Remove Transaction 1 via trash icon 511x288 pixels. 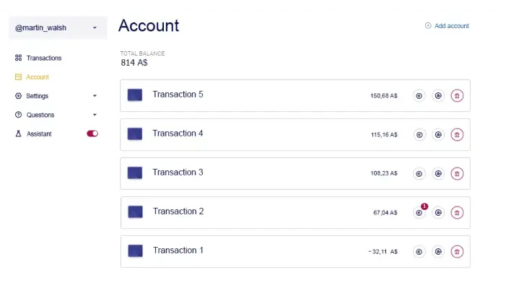point(457,251)
